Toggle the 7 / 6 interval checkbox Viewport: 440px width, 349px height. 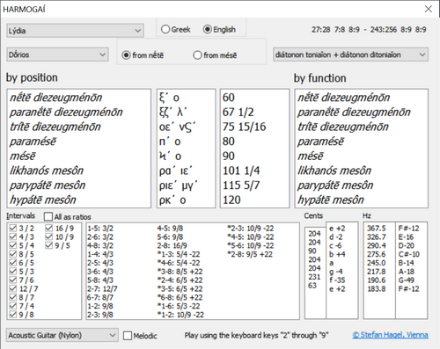[13, 280]
